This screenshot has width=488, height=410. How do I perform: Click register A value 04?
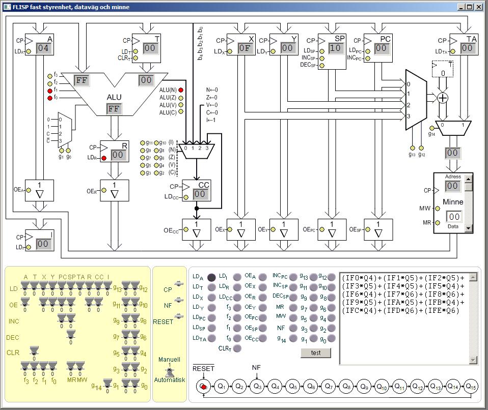pyautogui.click(x=43, y=48)
